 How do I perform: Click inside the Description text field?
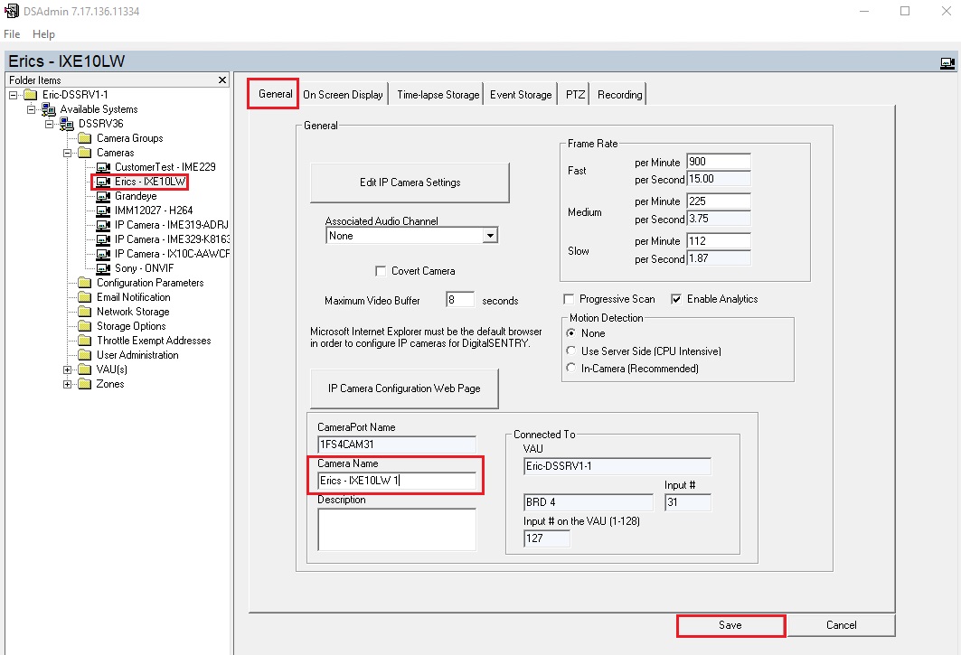pyautogui.click(x=395, y=529)
